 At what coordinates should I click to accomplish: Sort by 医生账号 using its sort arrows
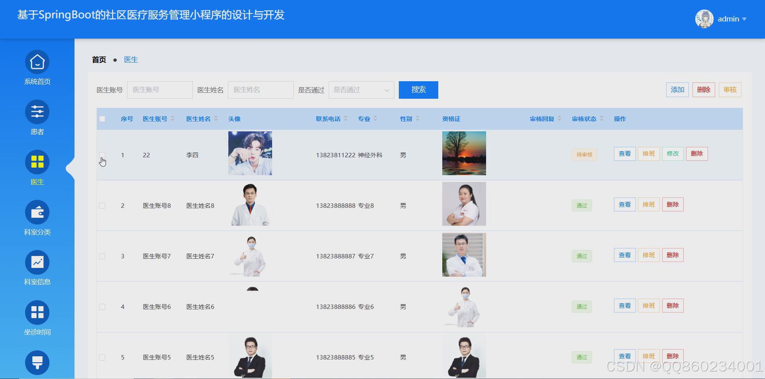(172, 118)
